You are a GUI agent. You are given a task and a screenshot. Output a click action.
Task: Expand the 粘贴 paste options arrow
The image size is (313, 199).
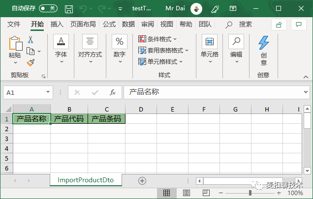(x=15, y=62)
